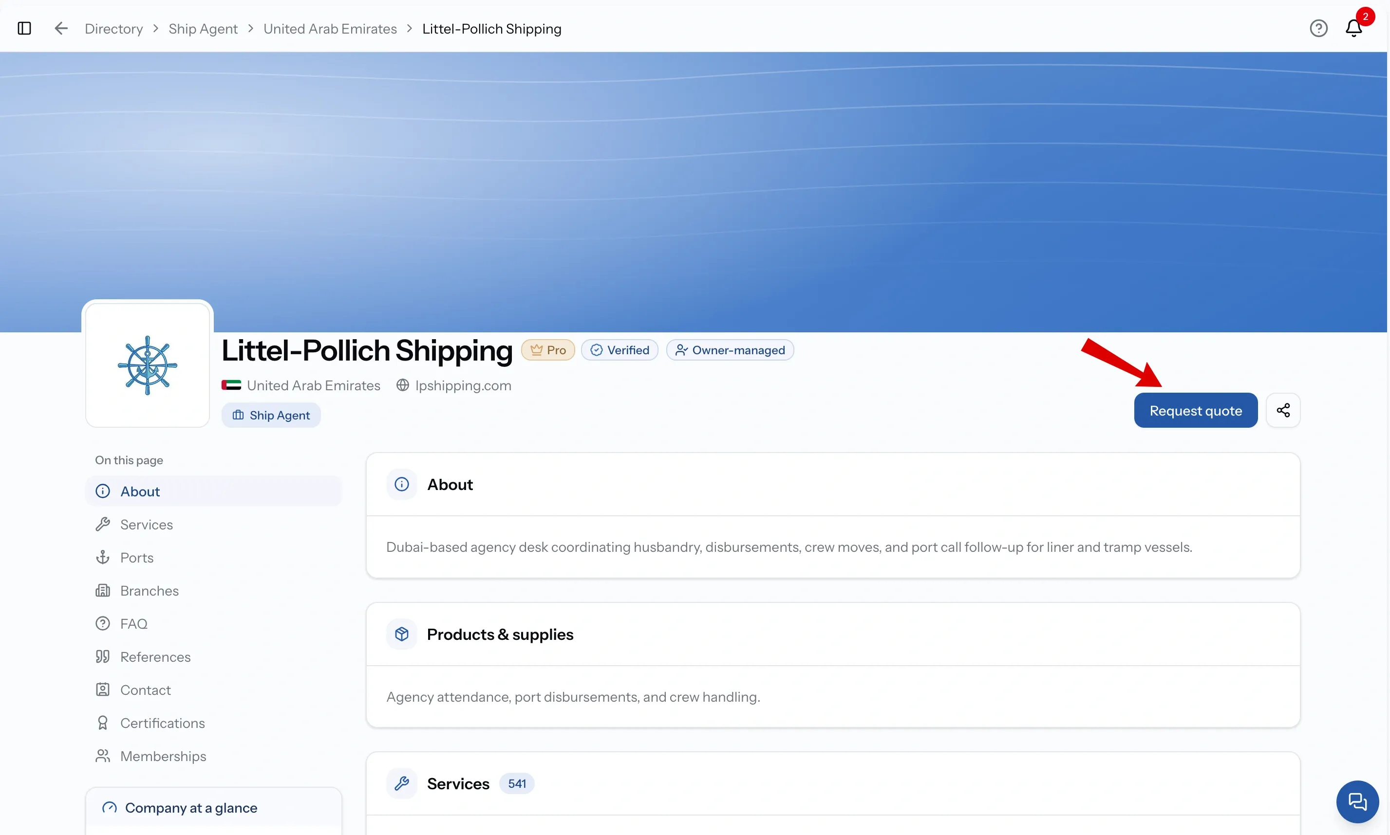
Task: Jump to Services section in sidebar
Action: [x=213, y=525]
